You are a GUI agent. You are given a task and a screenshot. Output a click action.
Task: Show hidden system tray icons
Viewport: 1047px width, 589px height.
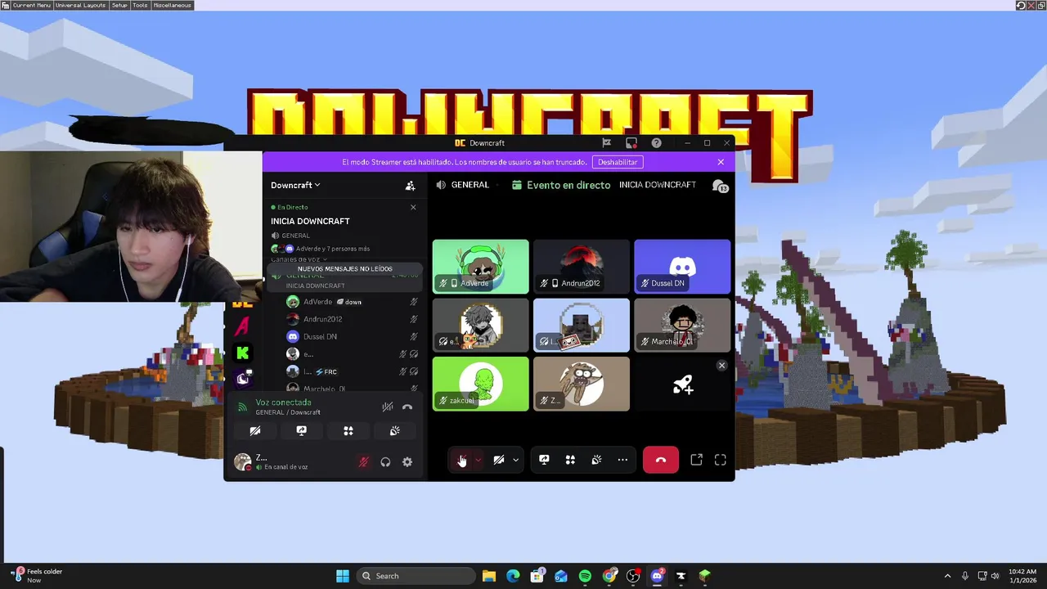coord(947,576)
